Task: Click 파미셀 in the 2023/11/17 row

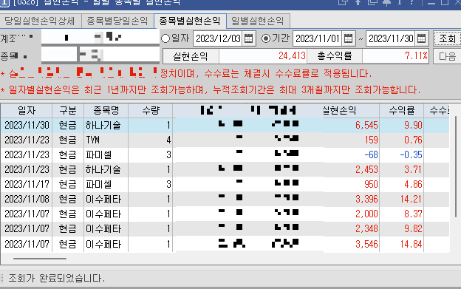Action: pos(106,184)
